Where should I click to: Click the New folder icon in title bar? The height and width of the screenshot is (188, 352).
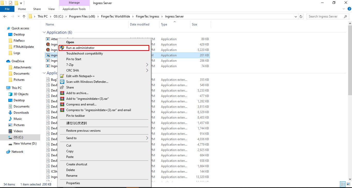pos(16,3)
